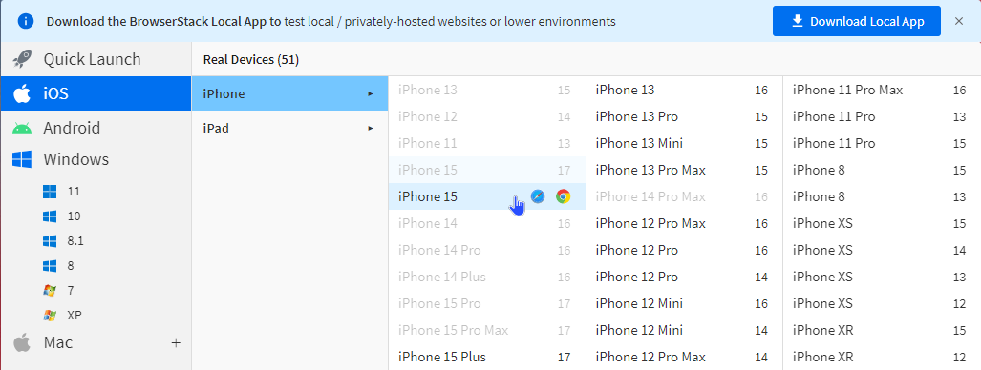Viewport: 981px width, 370px height.
Task: Click the Download Local App button
Action: click(857, 21)
